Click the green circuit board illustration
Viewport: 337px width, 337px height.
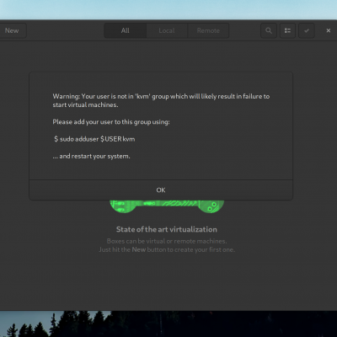[167, 206]
